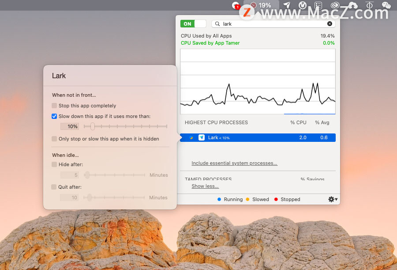
Task: Uncheck Slow down this app option
Action: pyautogui.click(x=54, y=116)
